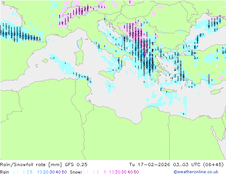The width and height of the screenshot is (226, 175).
Task: Pick the rain legend 30 color value
Action: click(52, 172)
